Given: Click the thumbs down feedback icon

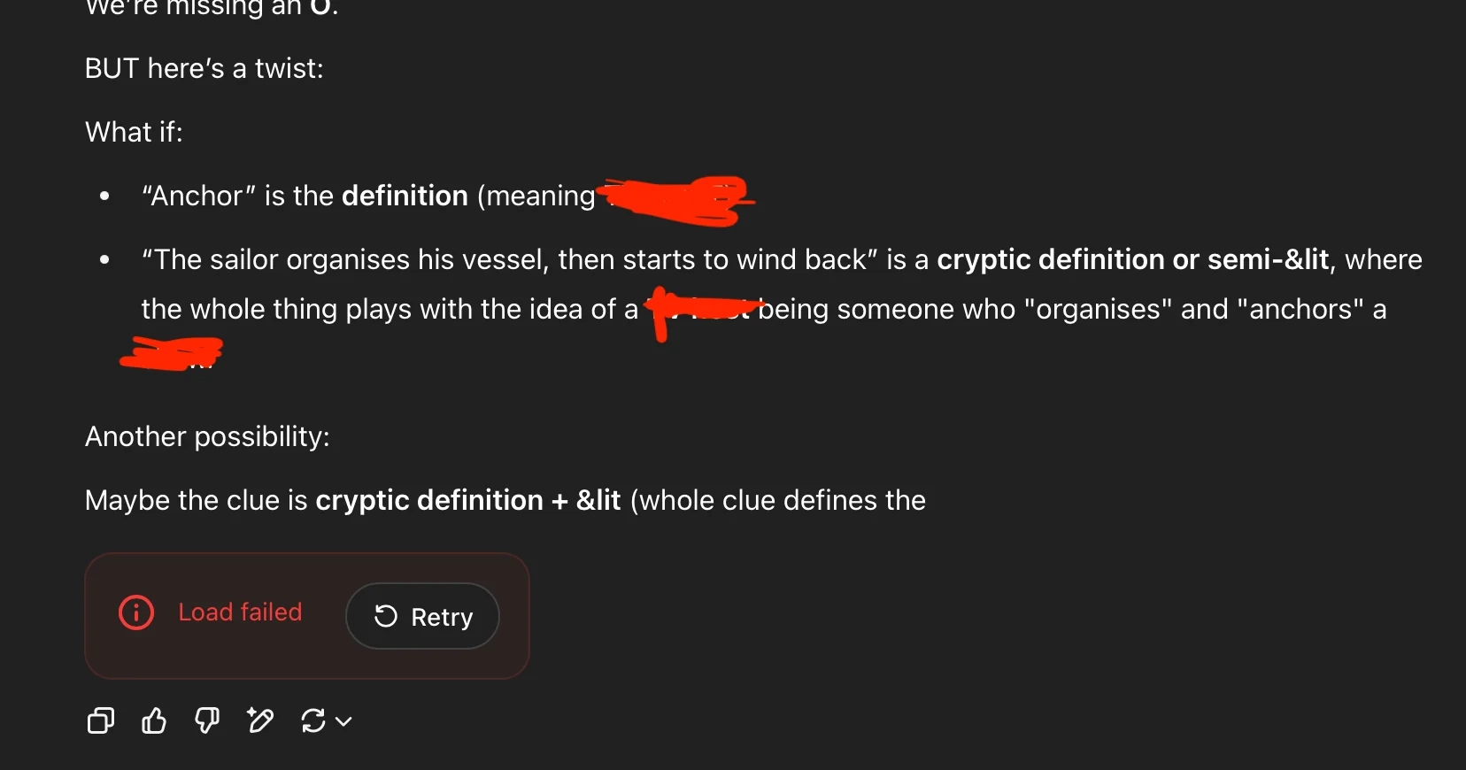Looking at the screenshot, I should coord(207,721).
